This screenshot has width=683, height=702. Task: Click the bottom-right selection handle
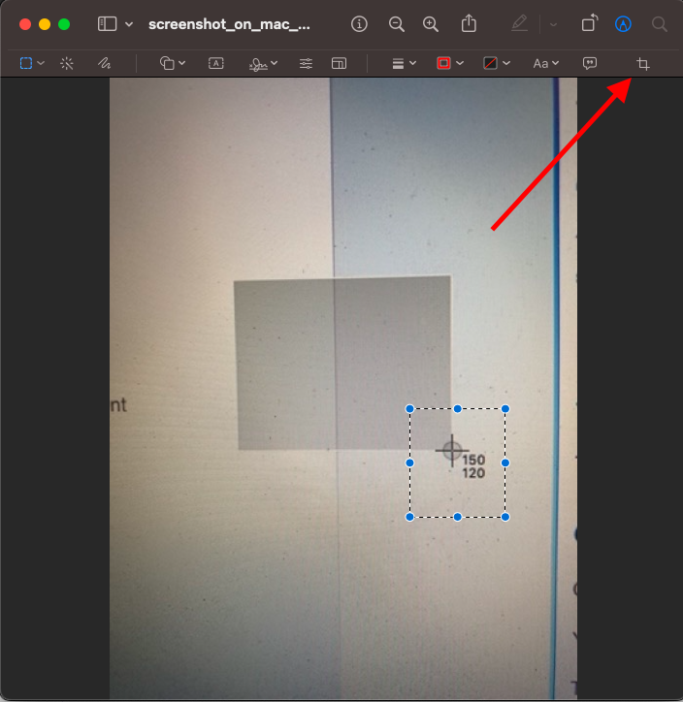point(505,517)
